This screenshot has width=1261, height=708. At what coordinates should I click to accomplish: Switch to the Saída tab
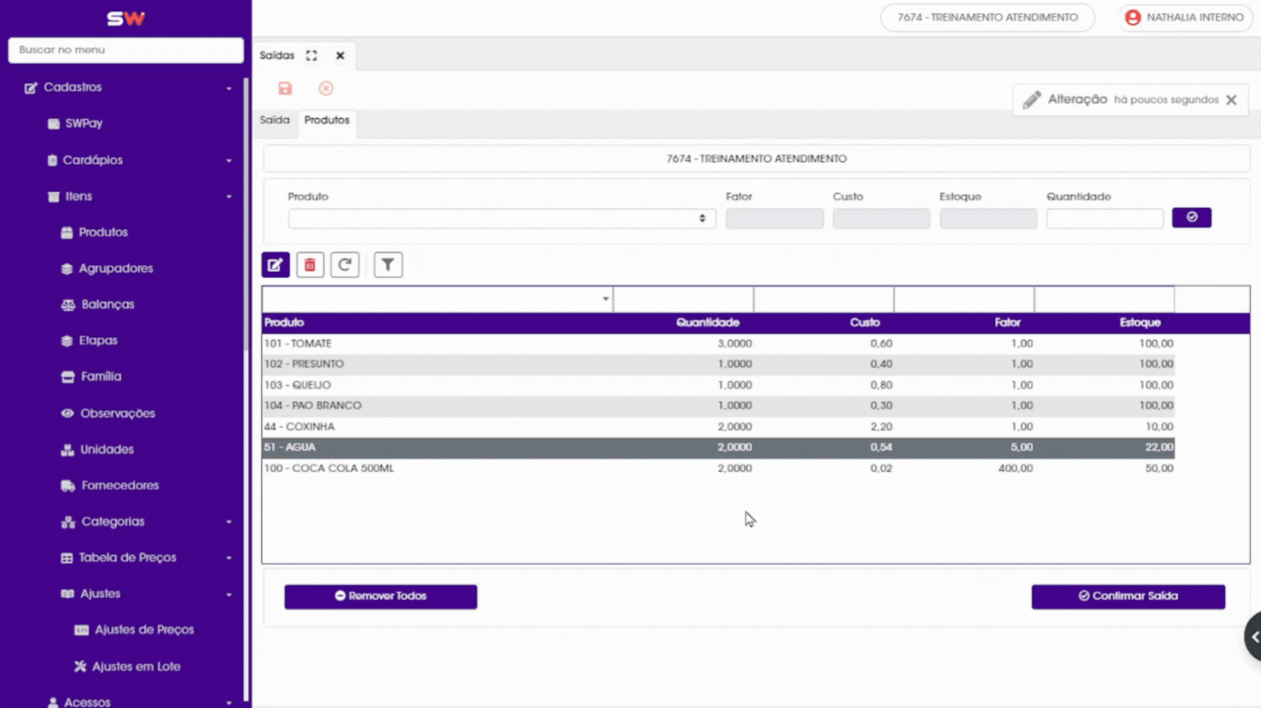(275, 120)
